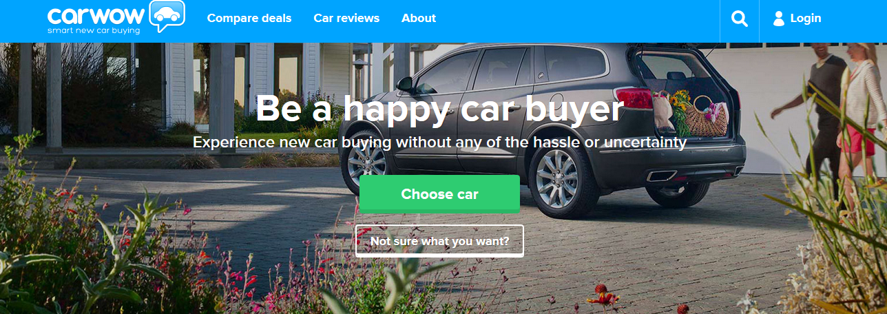
Task: Select the About menu item
Action: click(x=419, y=19)
